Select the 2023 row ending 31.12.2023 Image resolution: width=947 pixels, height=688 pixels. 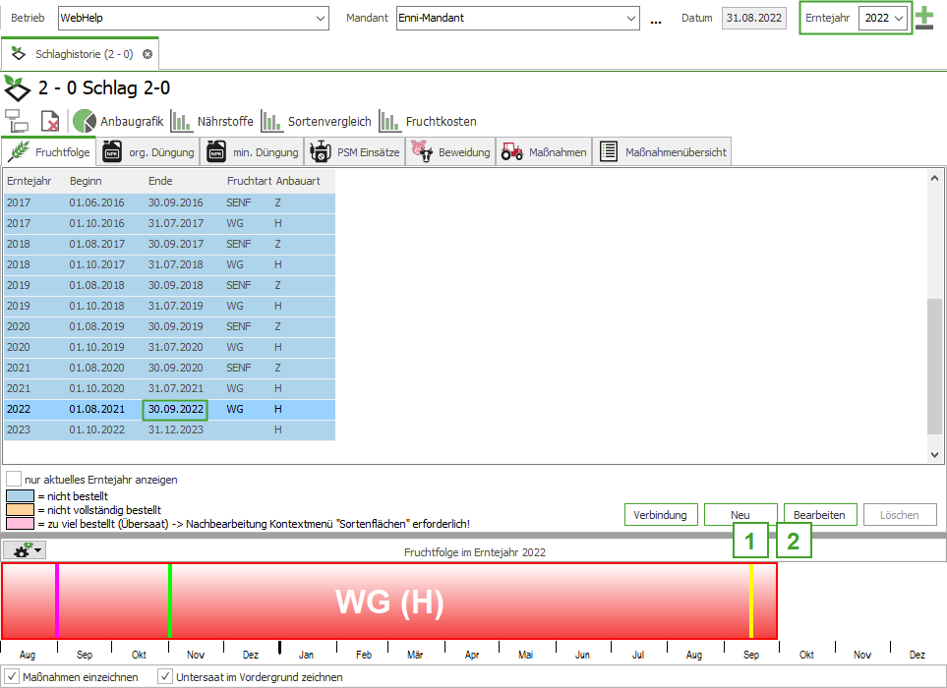pyautogui.click(x=167, y=430)
